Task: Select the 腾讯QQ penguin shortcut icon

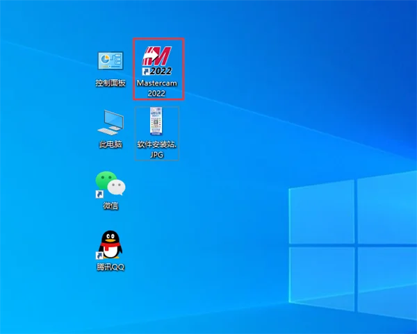Action: click(110, 244)
